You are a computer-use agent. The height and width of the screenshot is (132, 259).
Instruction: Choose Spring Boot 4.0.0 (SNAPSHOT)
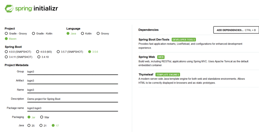[x=6, y=52]
